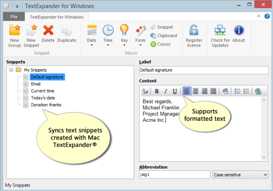Click the Abbreviation input field
273x191 pixels.
coord(174,174)
